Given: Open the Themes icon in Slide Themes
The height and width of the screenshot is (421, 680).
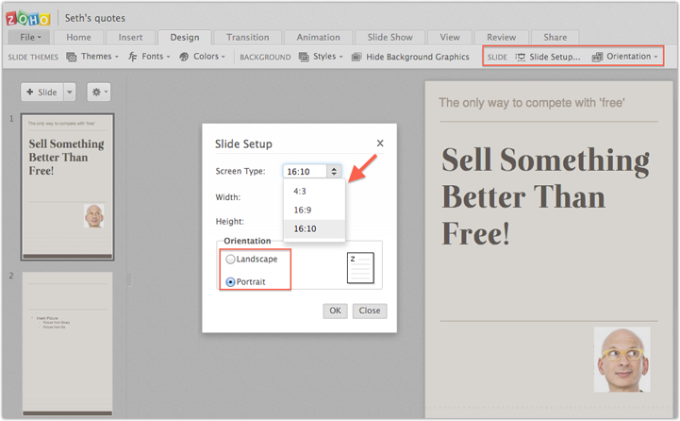Looking at the screenshot, I should (71, 57).
